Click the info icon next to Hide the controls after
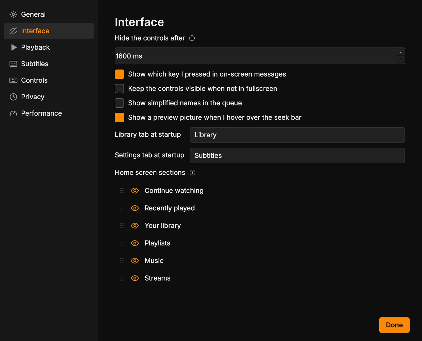 coord(192,38)
